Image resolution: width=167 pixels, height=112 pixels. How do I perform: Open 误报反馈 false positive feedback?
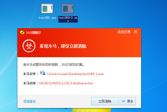pos(124,32)
